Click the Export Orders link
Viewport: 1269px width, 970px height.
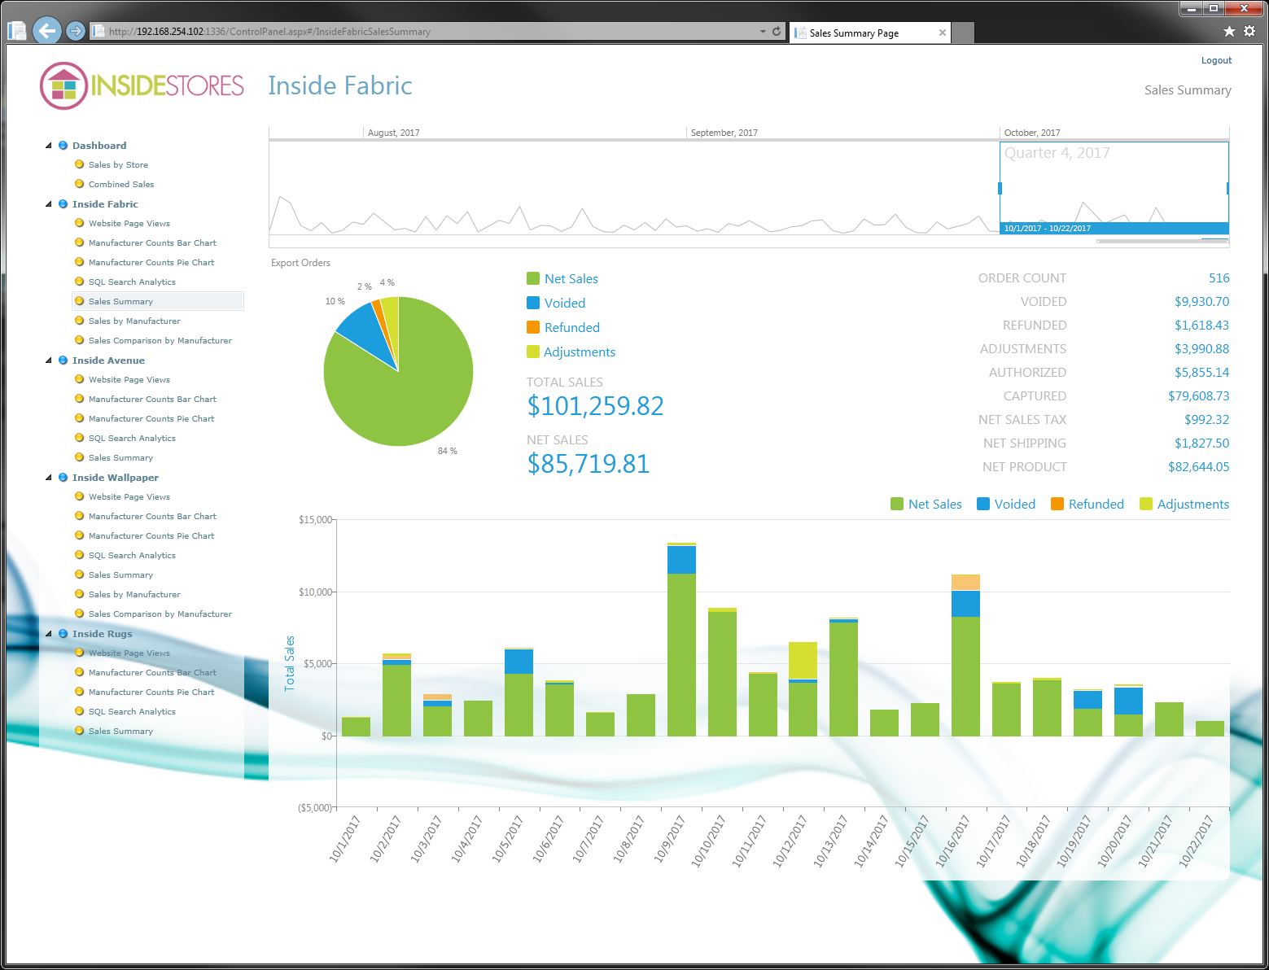[x=300, y=263]
